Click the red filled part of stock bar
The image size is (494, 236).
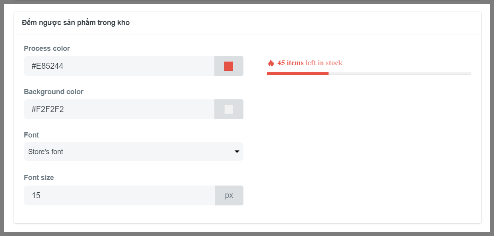(x=298, y=74)
